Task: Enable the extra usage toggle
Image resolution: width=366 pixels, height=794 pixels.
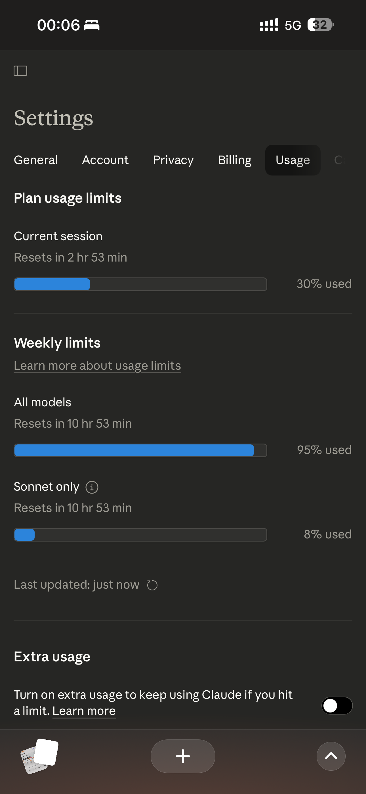Action: (337, 705)
